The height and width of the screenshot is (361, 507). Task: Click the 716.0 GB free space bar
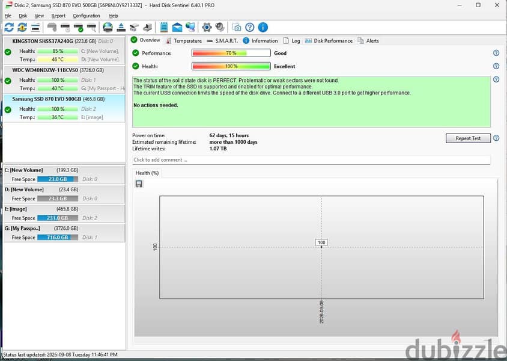58,237
